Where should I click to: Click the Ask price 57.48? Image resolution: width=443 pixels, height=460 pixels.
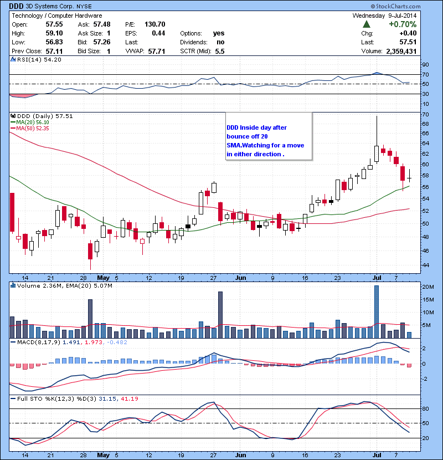(102, 24)
